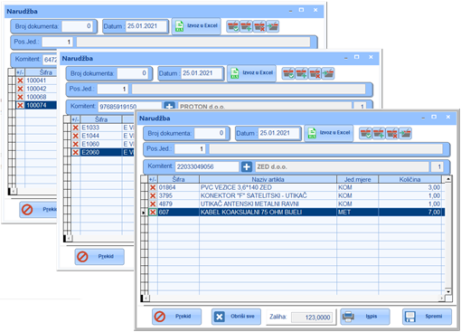Viewport: 461px width, 332px height.
Task: Click red X beside code 100041
Action: point(20,81)
